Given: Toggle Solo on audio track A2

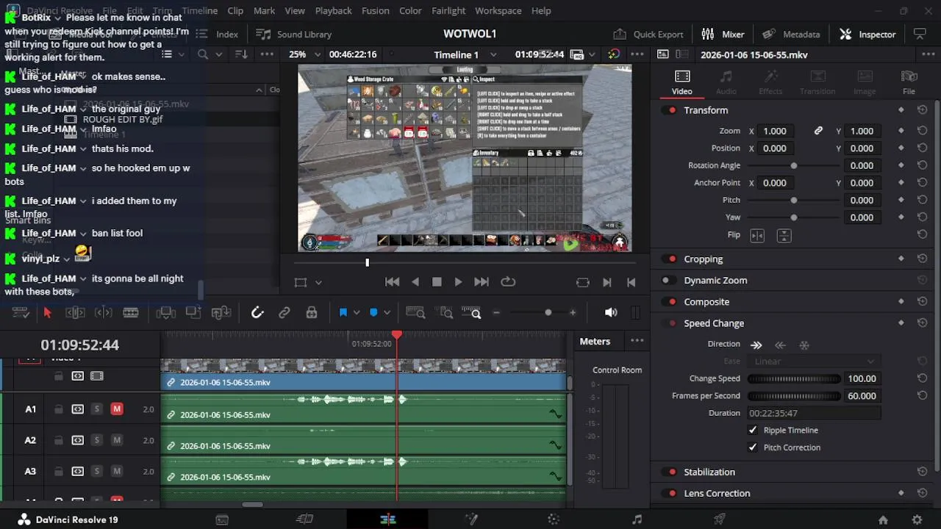Looking at the screenshot, I should [x=96, y=440].
